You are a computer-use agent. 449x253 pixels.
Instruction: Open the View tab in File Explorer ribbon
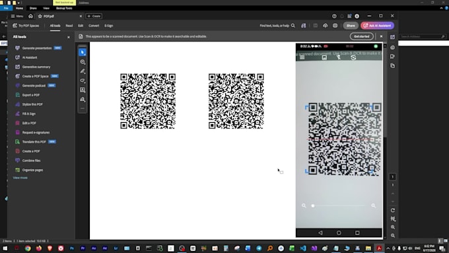pos(46,9)
